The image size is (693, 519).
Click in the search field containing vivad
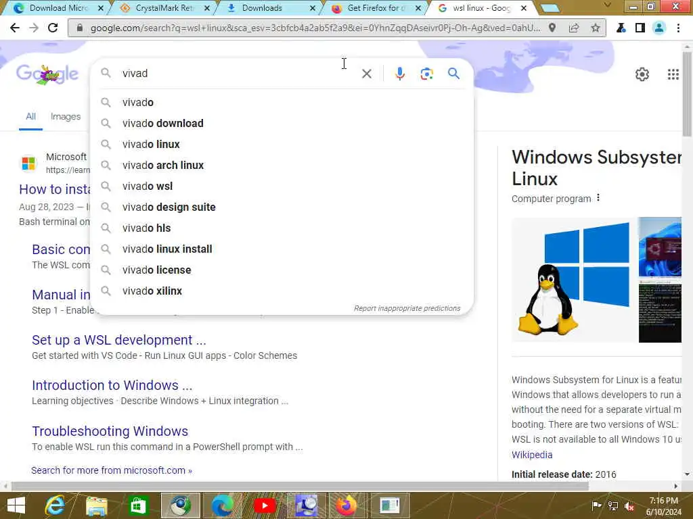click(x=239, y=73)
